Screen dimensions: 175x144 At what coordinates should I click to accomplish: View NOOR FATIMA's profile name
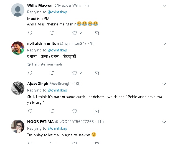coord(40,122)
